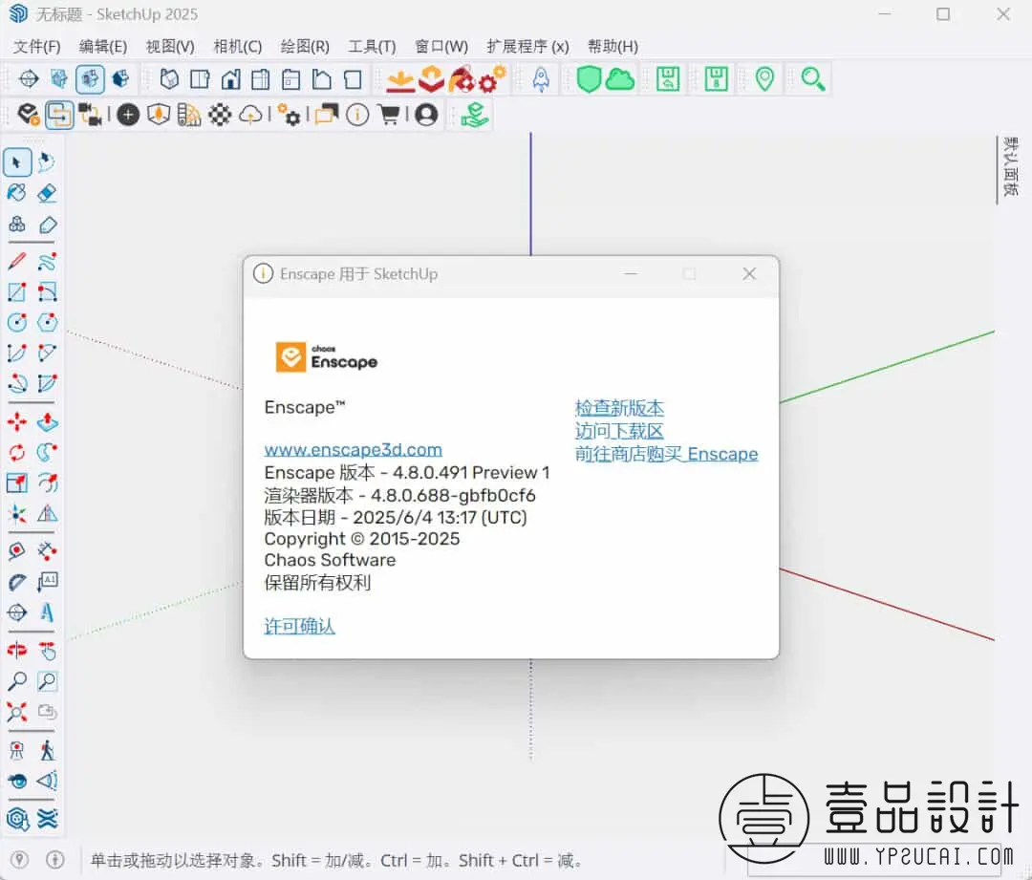Click the Zoom Extents tool
Image resolution: width=1032 pixels, height=880 pixels.
point(17,712)
